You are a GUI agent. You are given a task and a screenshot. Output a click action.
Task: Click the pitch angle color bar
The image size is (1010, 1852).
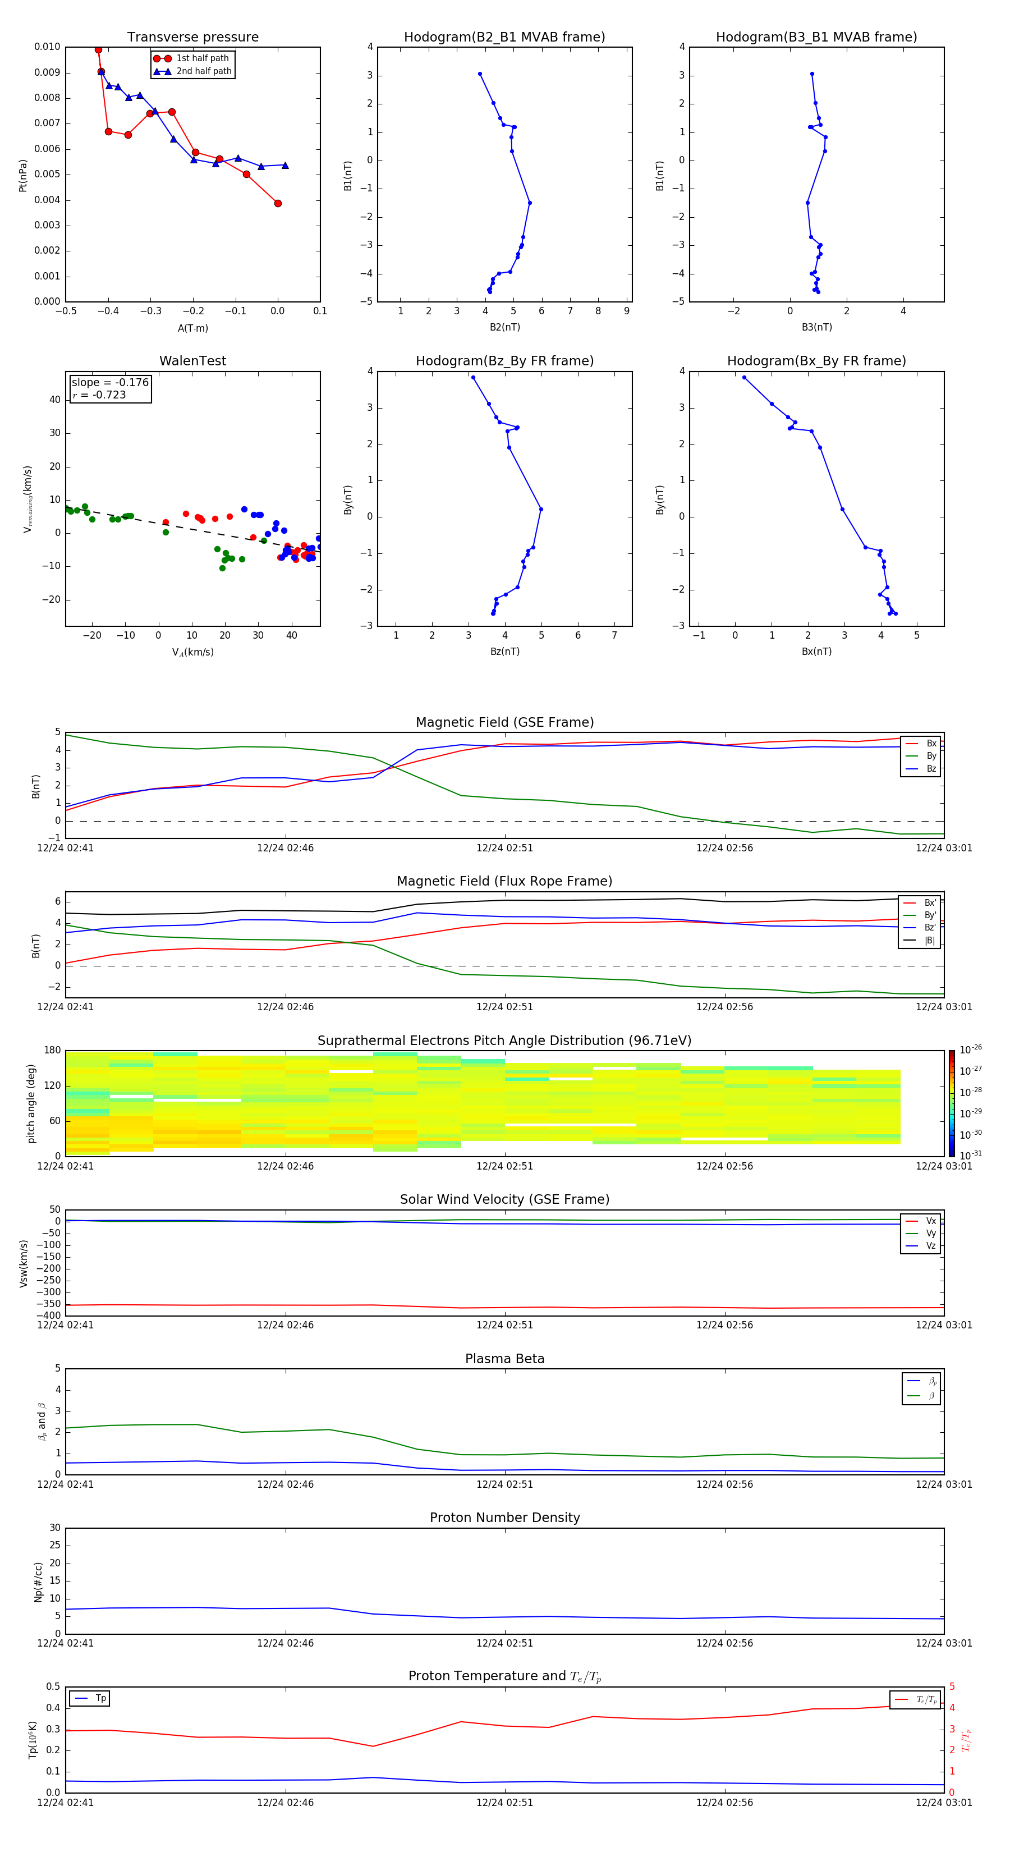[952, 1102]
